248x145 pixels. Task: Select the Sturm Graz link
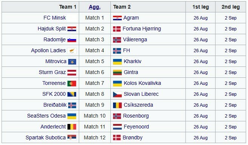pyautogui.click(x=52, y=72)
